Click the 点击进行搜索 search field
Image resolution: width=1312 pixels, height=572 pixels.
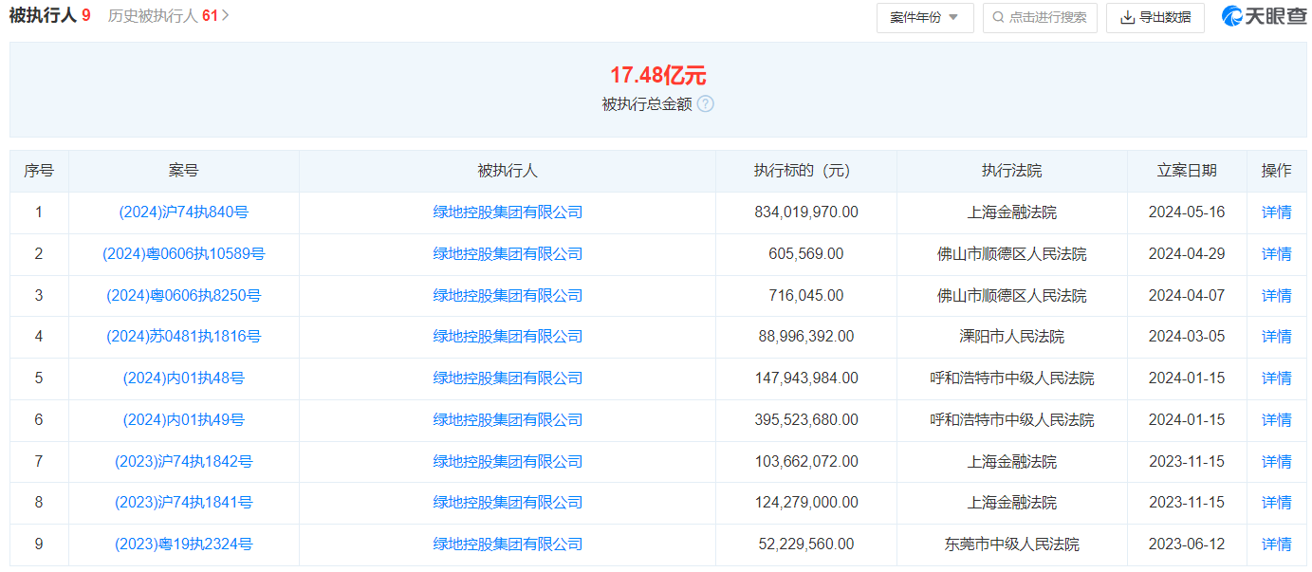coord(1047,17)
